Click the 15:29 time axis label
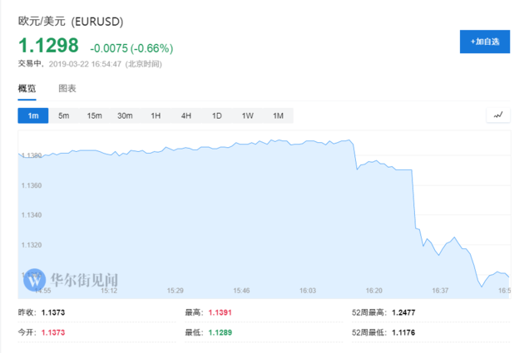 coord(175,291)
